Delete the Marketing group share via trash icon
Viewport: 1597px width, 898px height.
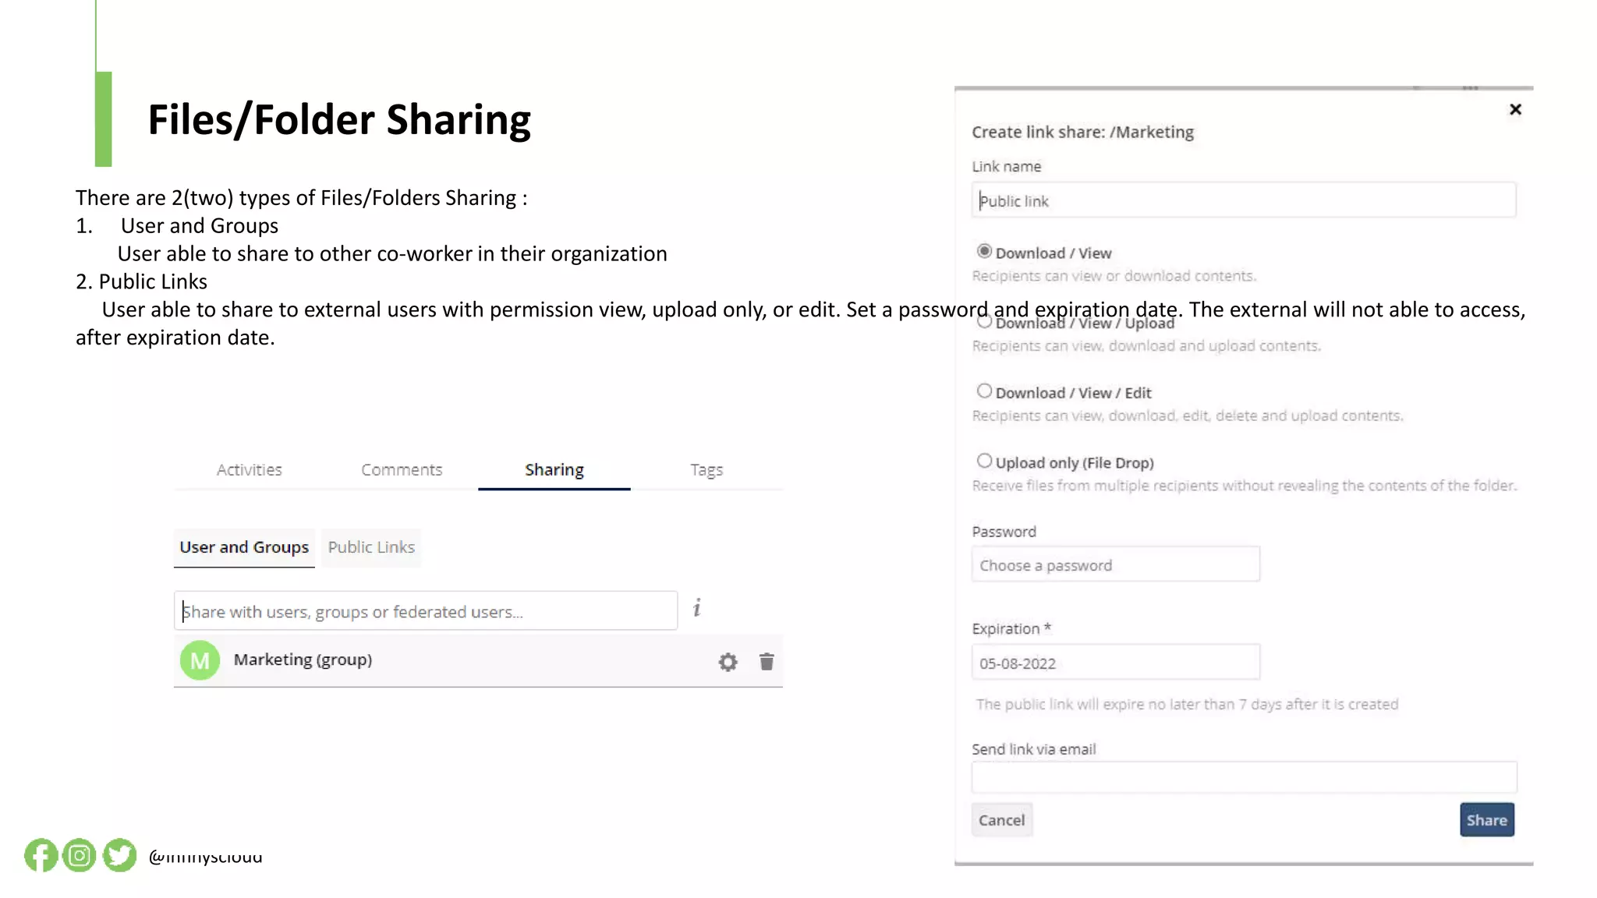(767, 662)
